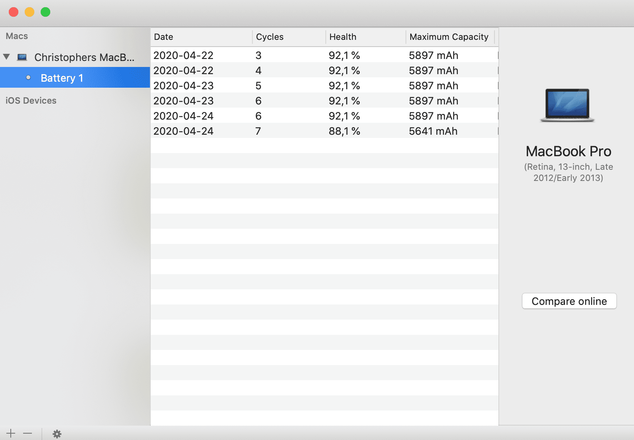Zoom the window with green button
Image resolution: width=634 pixels, height=440 pixels.
click(x=45, y=12)
